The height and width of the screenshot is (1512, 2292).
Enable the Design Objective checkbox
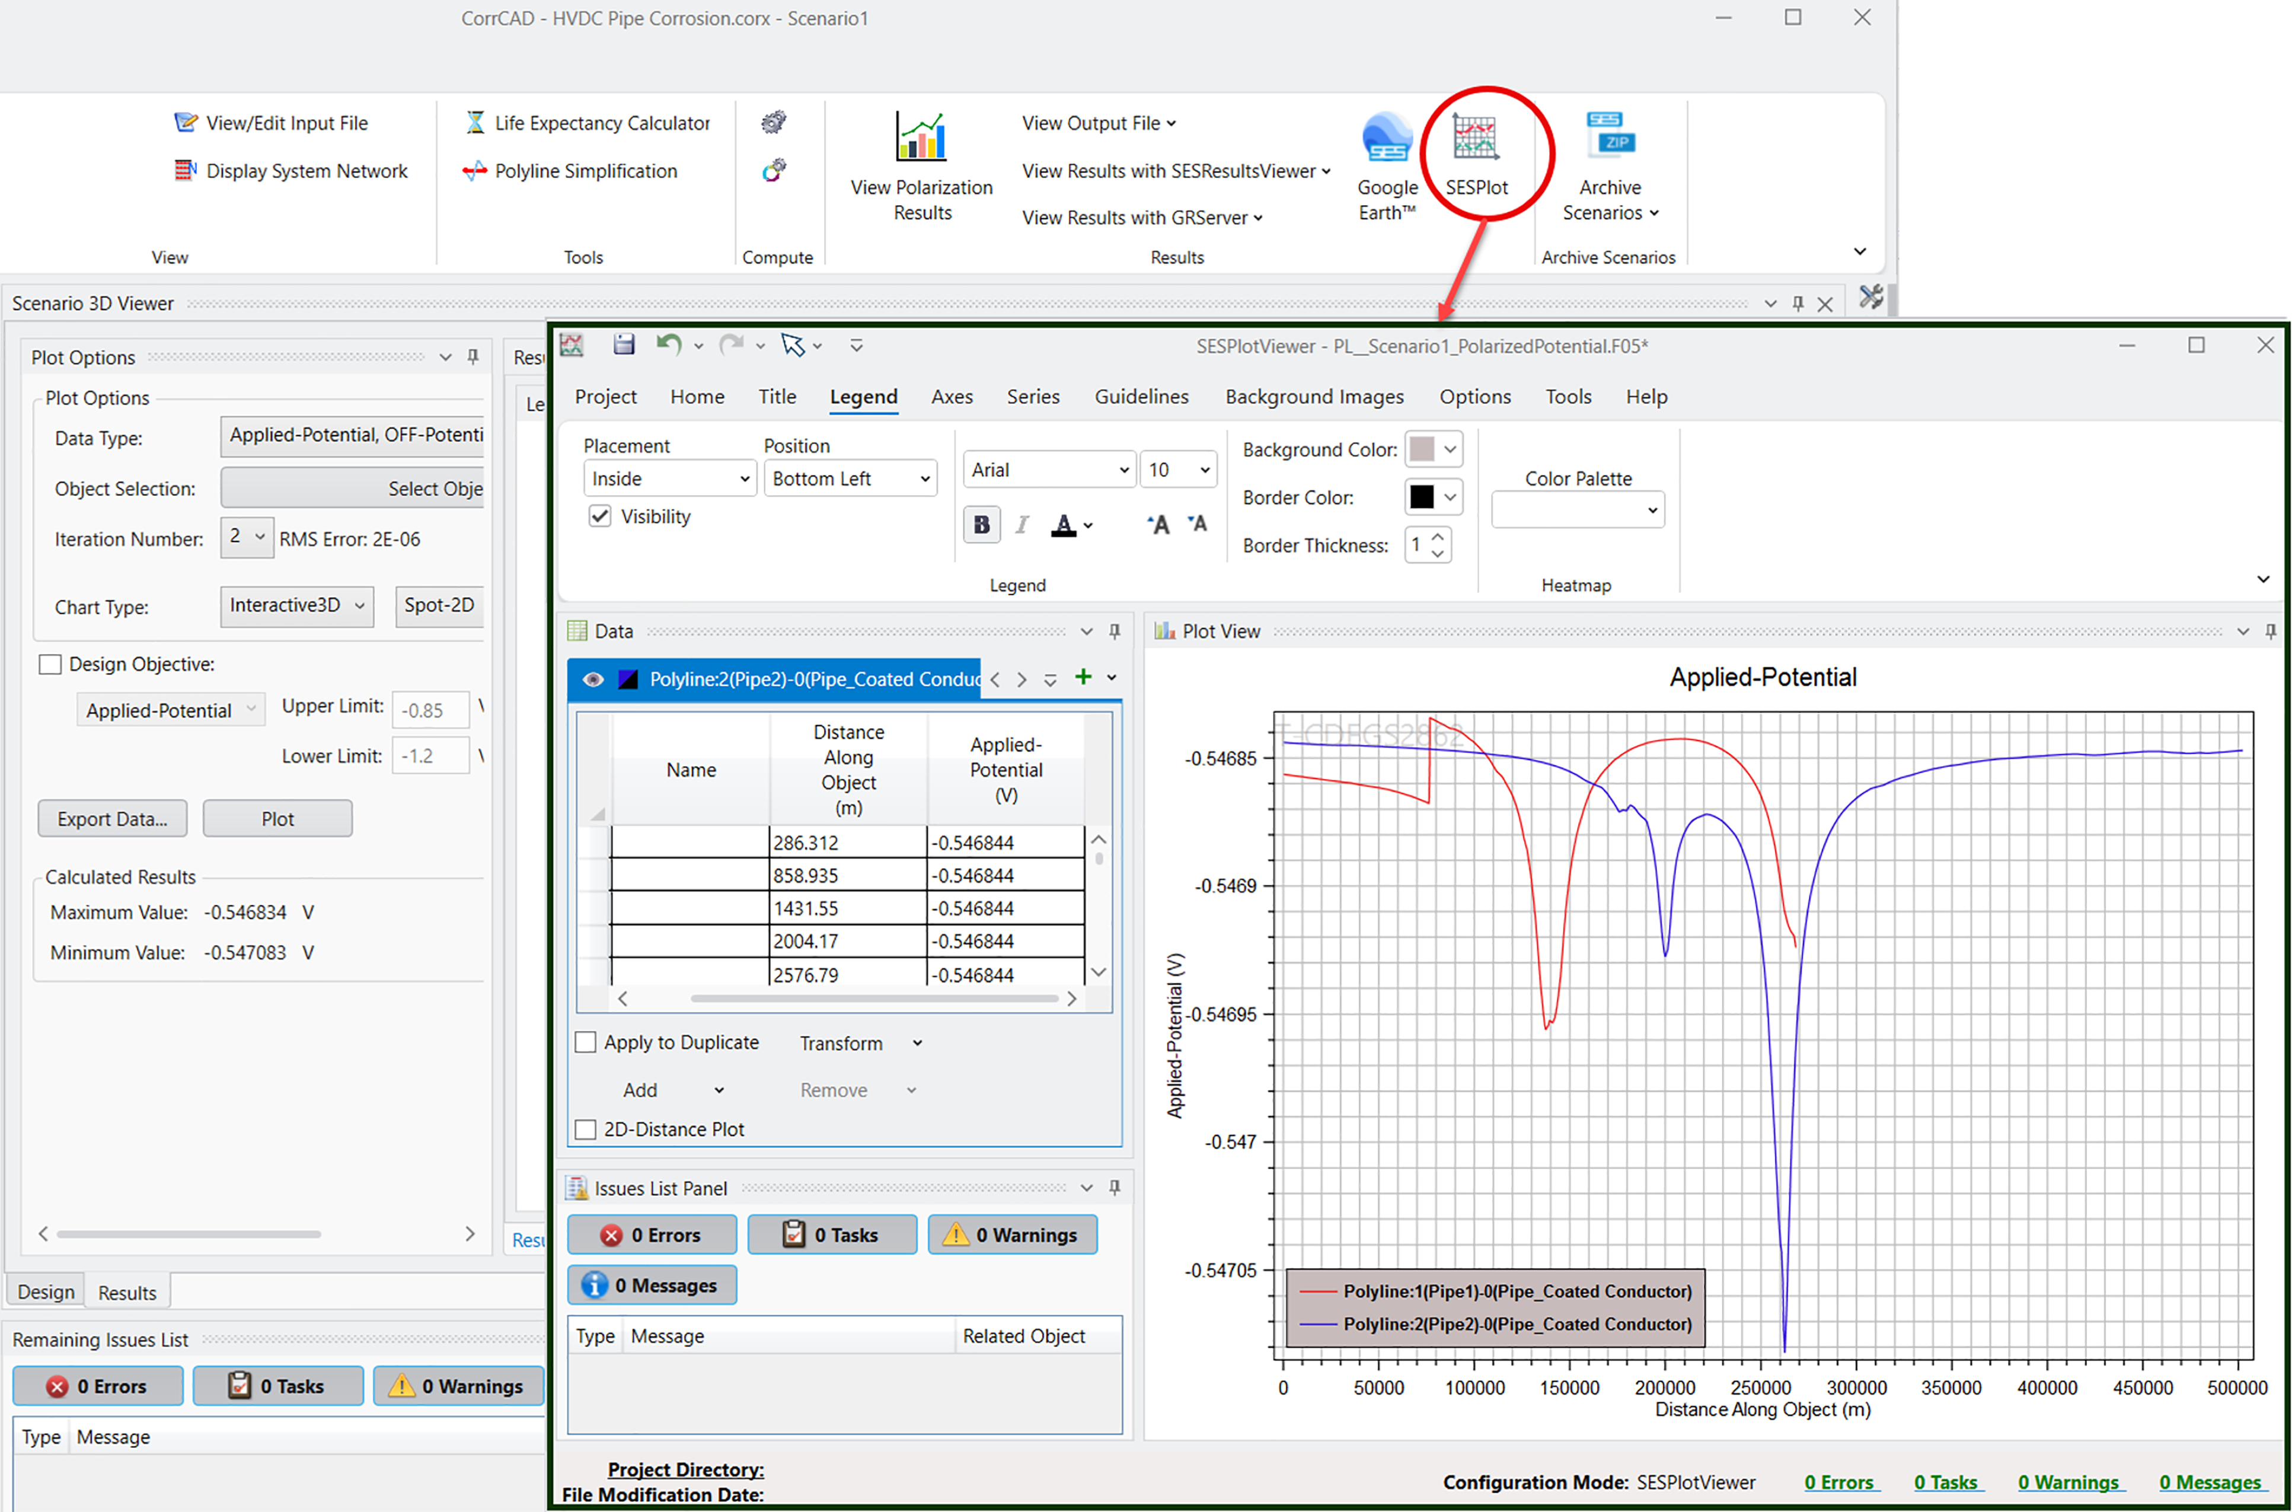coord(50,665)
